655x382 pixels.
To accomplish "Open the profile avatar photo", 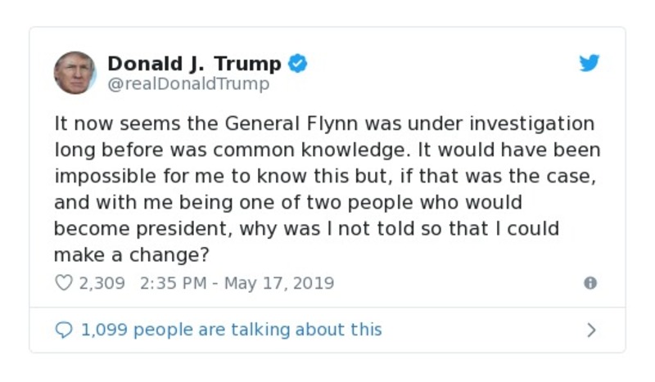I will click(x=75, y=73).
